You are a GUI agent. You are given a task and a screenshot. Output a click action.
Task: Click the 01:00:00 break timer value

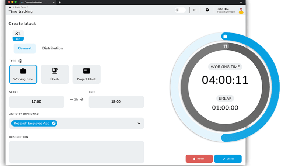tap(225, 108)
